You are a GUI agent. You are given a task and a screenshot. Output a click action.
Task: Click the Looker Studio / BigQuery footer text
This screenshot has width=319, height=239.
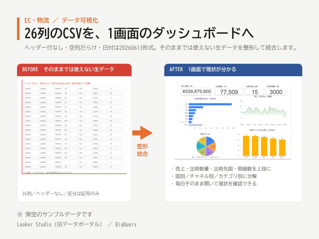coord(77,224)
